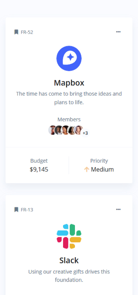Click the Mapbox blue circular logo
Image resolution: width=138 pixels, height=295 pixels.
[69, 58]
